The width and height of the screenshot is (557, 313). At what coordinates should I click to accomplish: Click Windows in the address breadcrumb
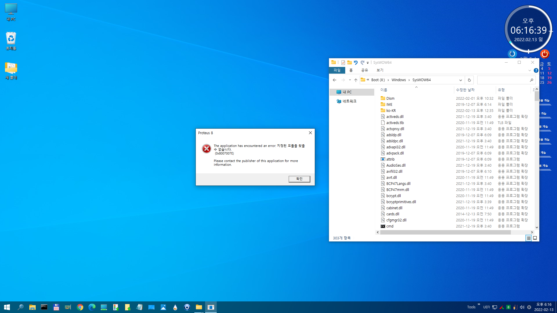[x=399, y=80]
